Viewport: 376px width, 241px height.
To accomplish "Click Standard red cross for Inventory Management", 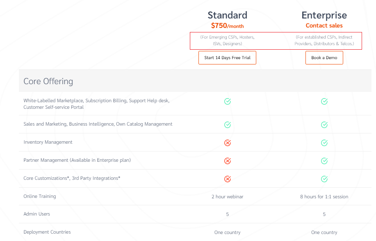I will 228,143.
